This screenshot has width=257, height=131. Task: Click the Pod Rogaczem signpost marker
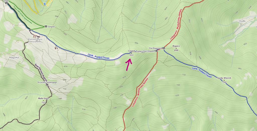pos(164,48)
